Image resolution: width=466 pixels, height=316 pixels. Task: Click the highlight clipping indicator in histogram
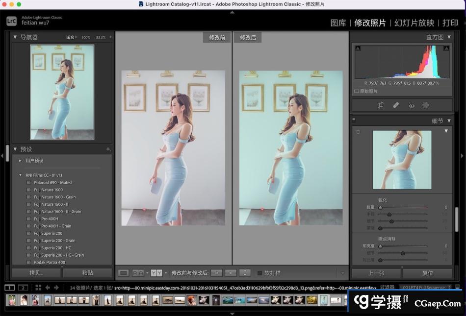click(446, 48)
